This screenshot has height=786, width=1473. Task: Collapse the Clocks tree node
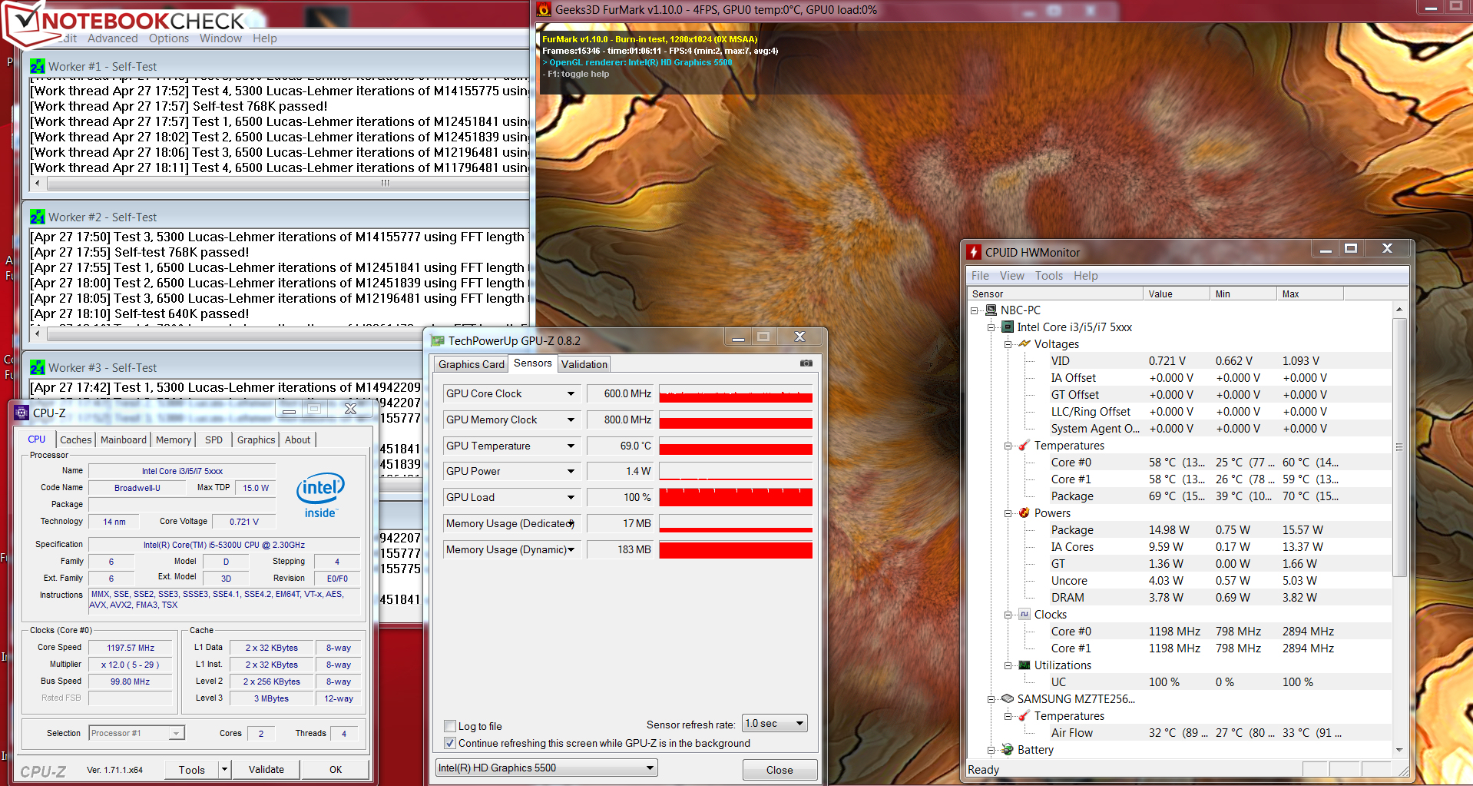coord(1008,615)
